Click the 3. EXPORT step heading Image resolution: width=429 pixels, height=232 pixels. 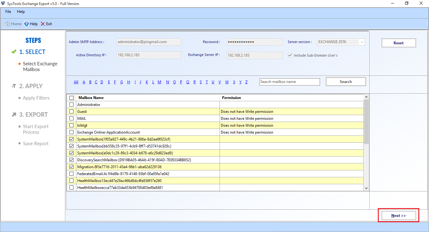[x=33, y=115]
